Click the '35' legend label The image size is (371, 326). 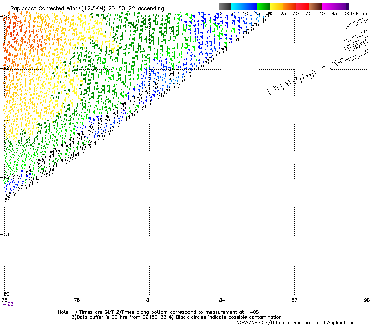[309, 14]
